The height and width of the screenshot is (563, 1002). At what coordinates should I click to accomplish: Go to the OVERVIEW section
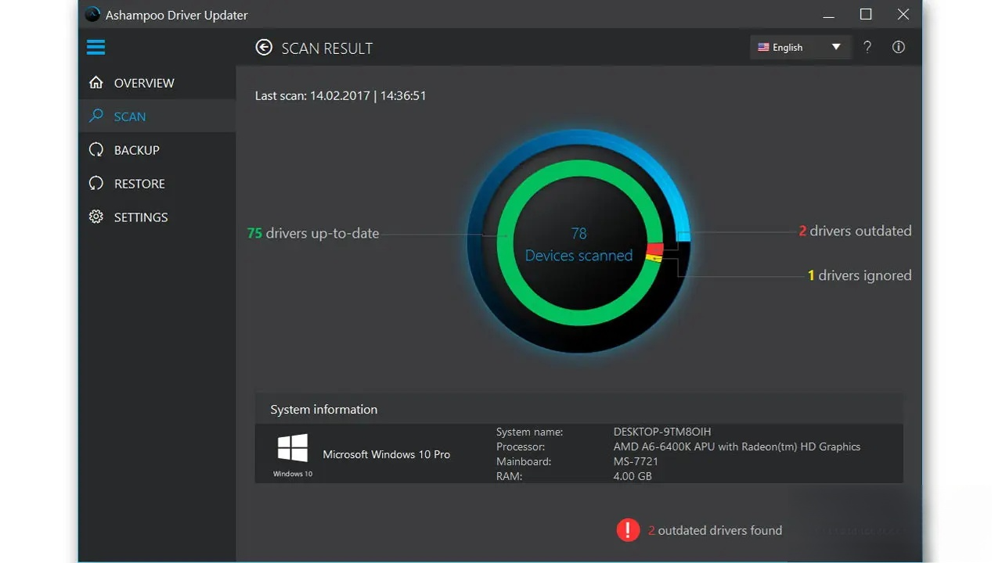(x=157, y=83)
